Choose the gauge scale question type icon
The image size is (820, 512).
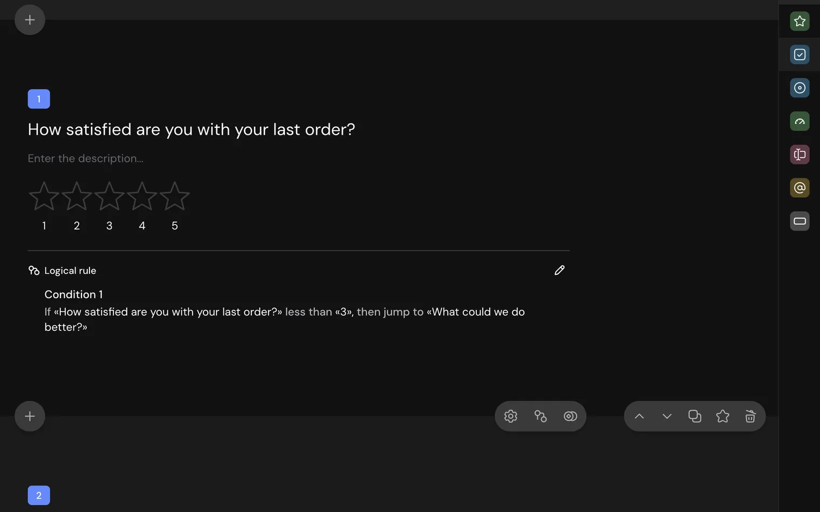click(799, 121)
